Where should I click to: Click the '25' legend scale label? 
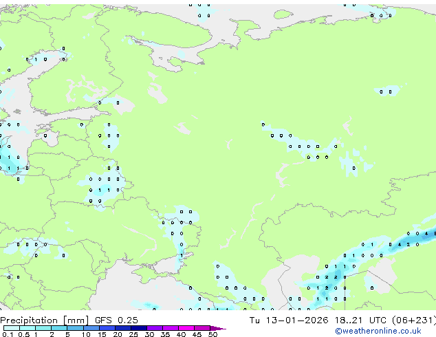pos(133,334)
